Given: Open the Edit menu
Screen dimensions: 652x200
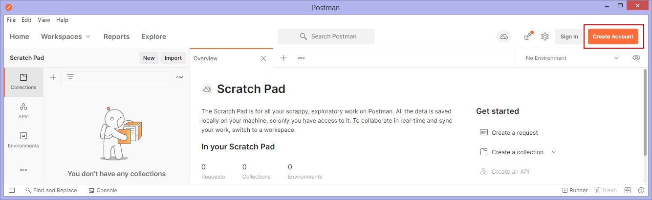Looking at the screenshot, I should (26, 20).
